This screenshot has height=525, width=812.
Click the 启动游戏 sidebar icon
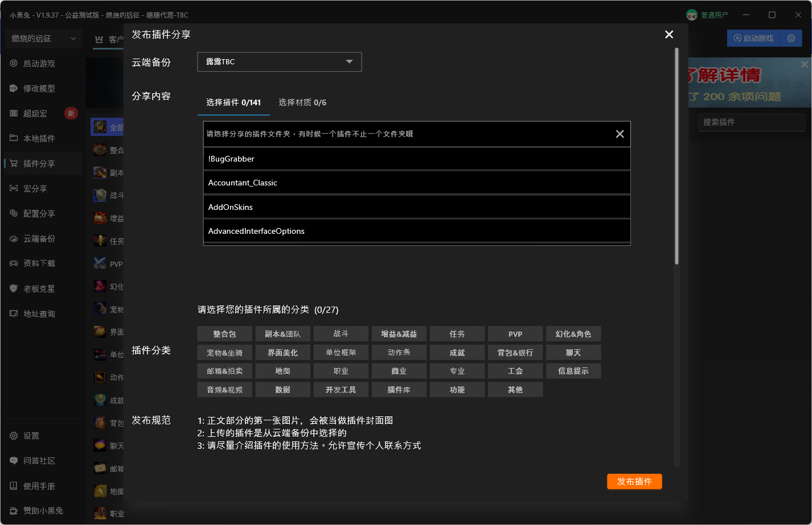(x=14, y=64)
